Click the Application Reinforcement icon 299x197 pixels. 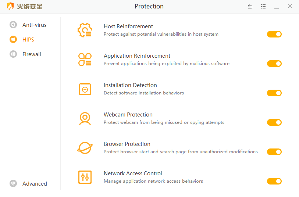click(85, 60)
